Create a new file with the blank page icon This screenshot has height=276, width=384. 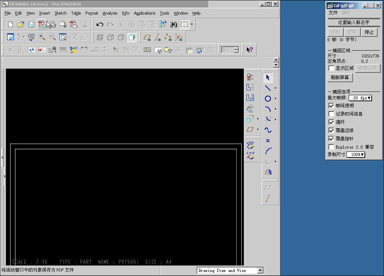point(10,24)
